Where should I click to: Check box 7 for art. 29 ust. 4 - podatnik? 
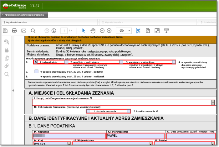tap(36, 72)
